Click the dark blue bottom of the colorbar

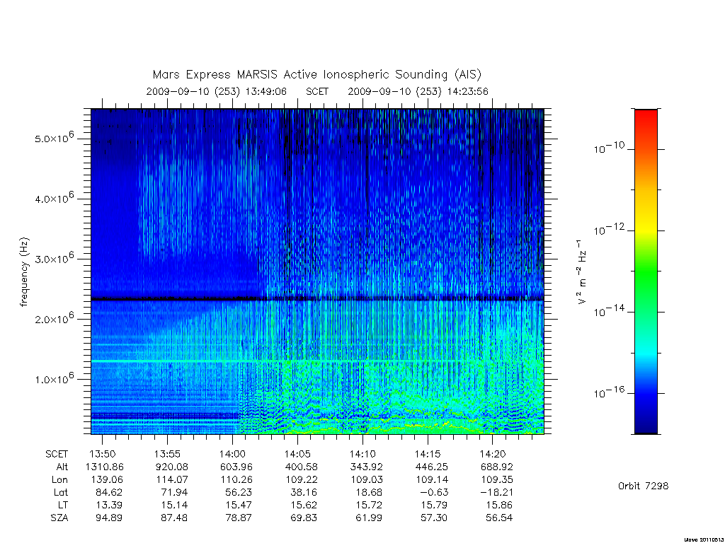click(x=646, y=425)
